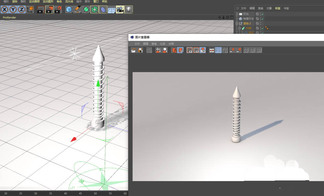The height and width of the screenshot is (196, 324).
Task: Toggle the viewport maximize icon
Action: tap(231, 17)
